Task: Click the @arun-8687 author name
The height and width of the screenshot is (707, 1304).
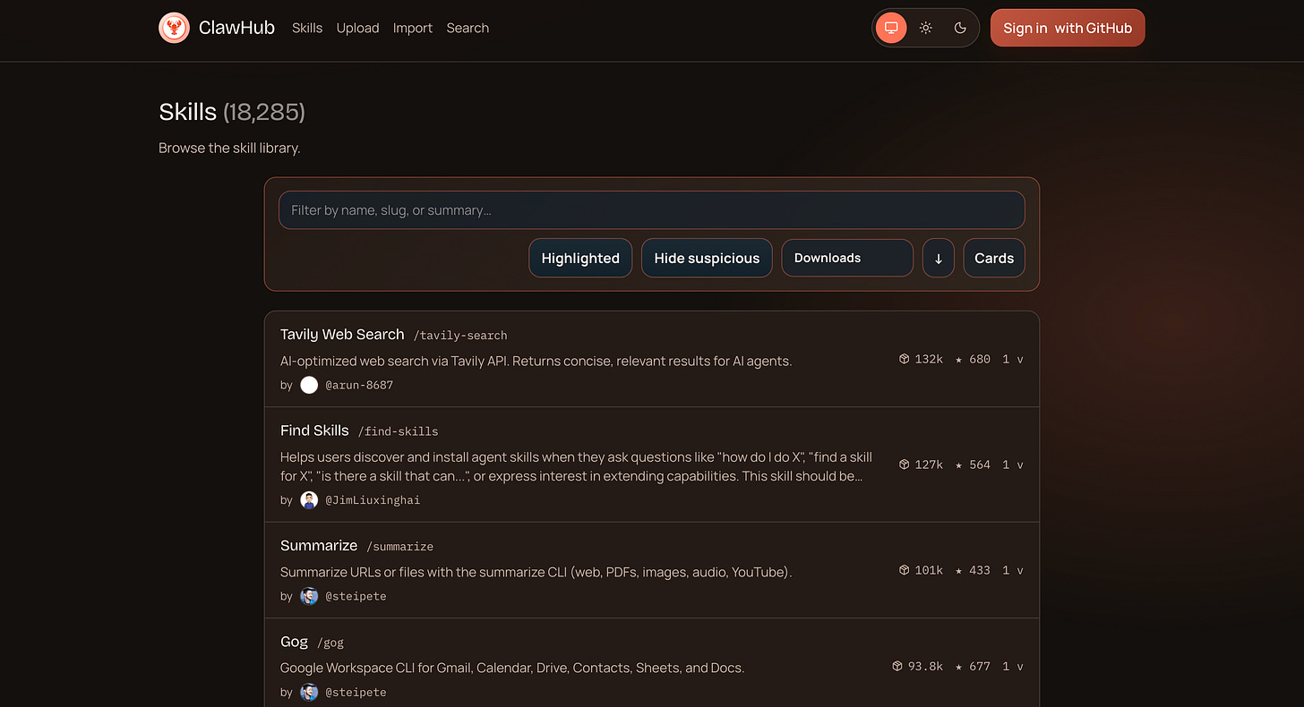Action: pyautogui.click(x=359, y=385)
